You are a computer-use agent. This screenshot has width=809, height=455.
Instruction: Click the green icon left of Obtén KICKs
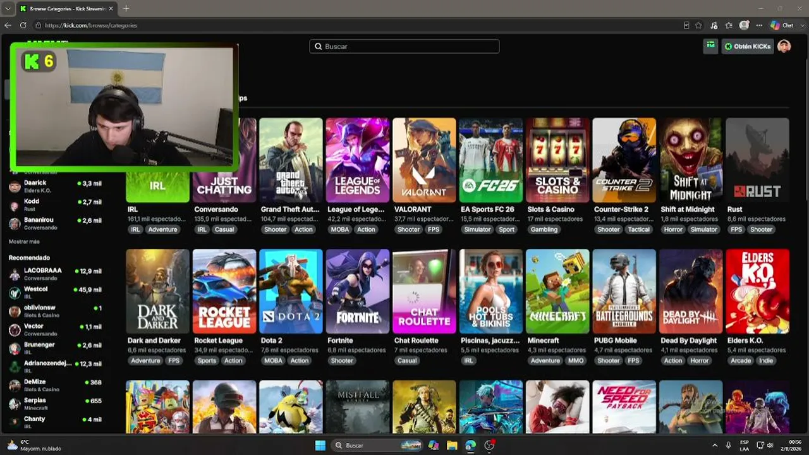point(710,46)
